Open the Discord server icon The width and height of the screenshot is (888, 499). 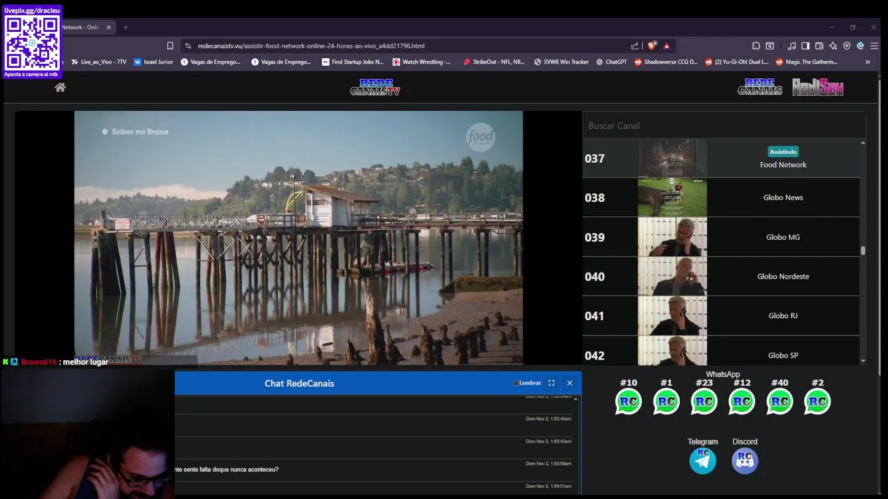tap(745, 461)
